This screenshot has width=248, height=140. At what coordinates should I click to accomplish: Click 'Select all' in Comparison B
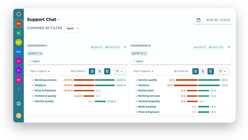click(x=200, y=47)
